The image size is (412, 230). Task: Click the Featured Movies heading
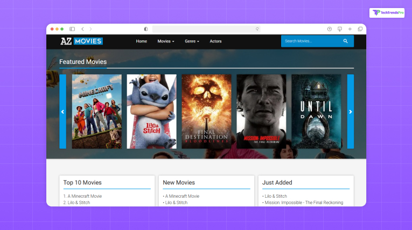(83, 62)
